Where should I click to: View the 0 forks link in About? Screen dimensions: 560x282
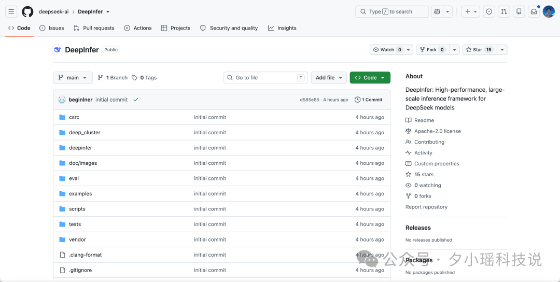click(x=423, y=196)
